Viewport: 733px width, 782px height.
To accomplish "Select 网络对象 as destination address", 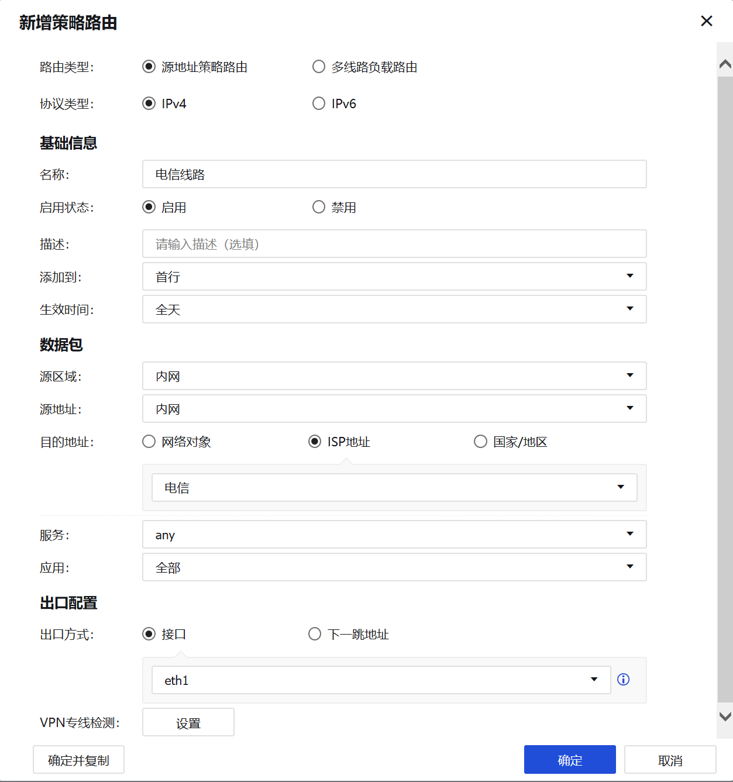I will point(149,442).
